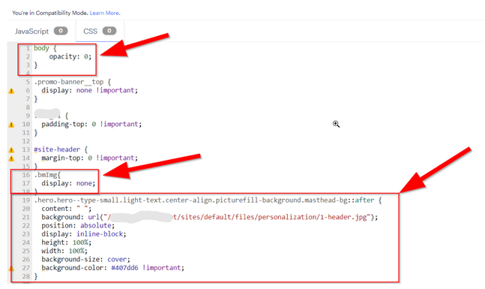The image size is (485, 289).
Task: Click the '#site-header {' selector
Action: coord(61,149)
